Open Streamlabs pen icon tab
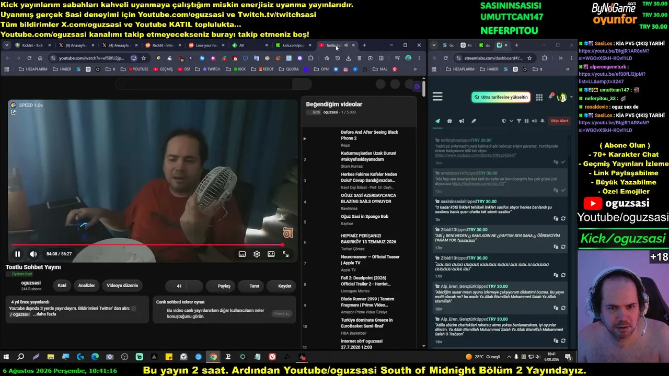This screenshot has height=376, width=669. click(474, 121)
